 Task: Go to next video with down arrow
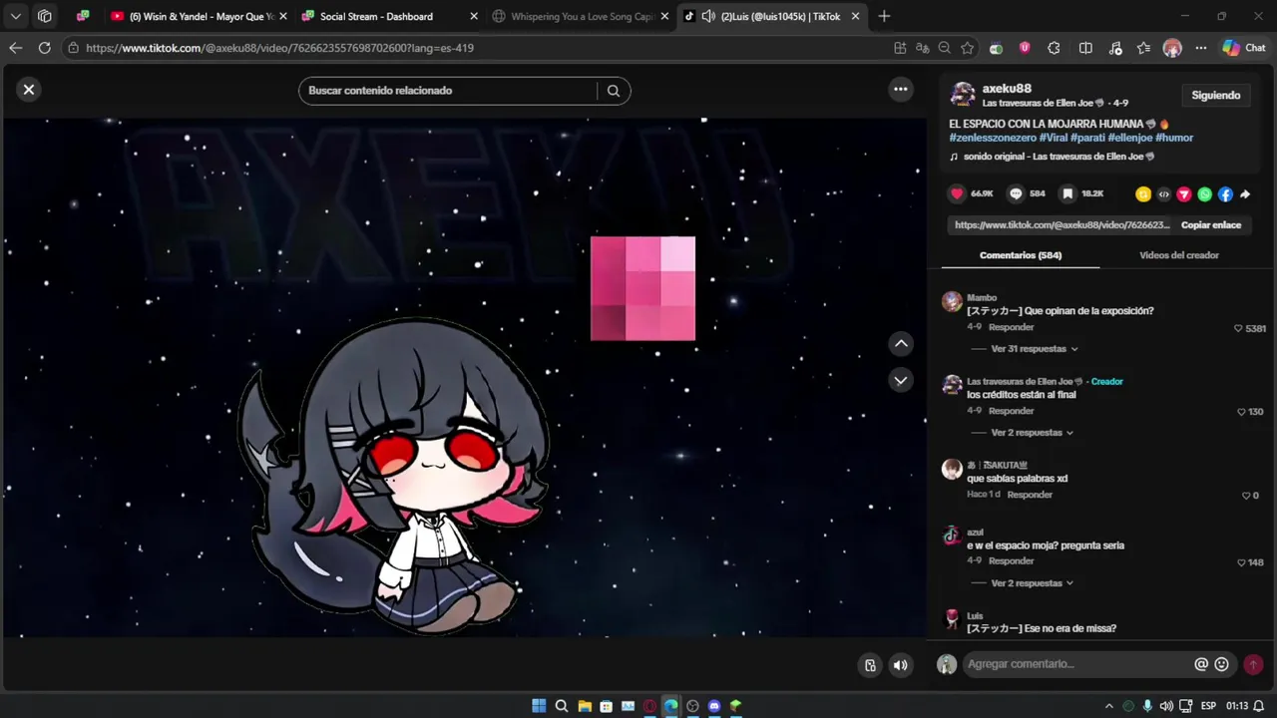(x=901, y=380)
